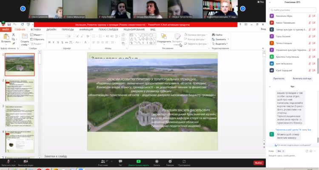Turn on camera (Включить видео)
The width and height of the screenshot is (319, 170).
[x=26, y=163]
